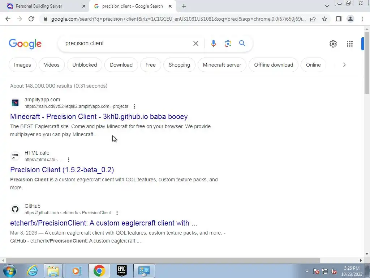Screen dimensions: 370x278
Task: Filter results by Shopping
Action: click(179, 65)
